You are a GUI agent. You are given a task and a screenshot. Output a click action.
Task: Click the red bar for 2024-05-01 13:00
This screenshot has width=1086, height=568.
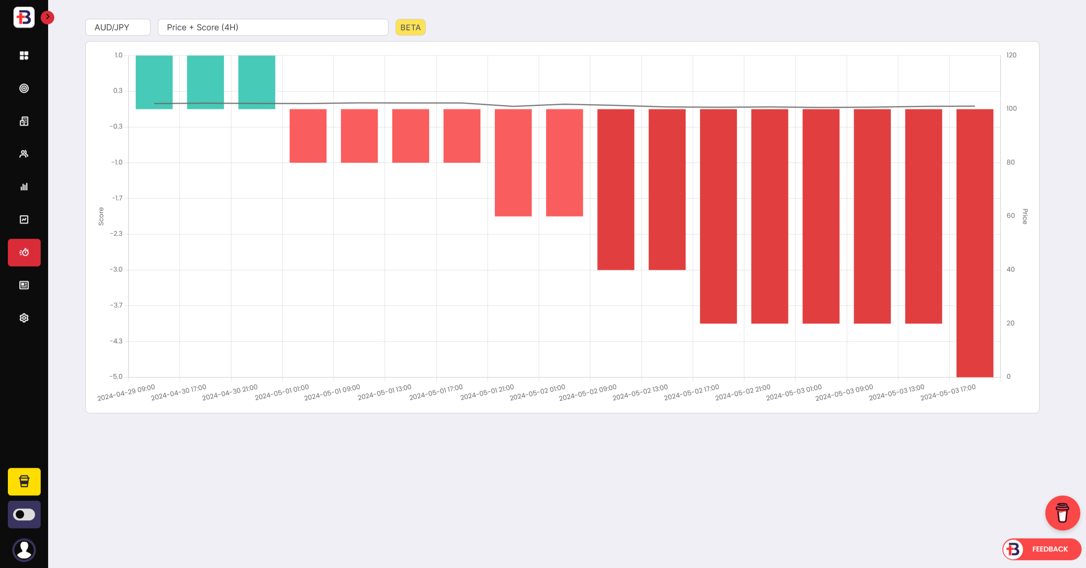point(410,136)
